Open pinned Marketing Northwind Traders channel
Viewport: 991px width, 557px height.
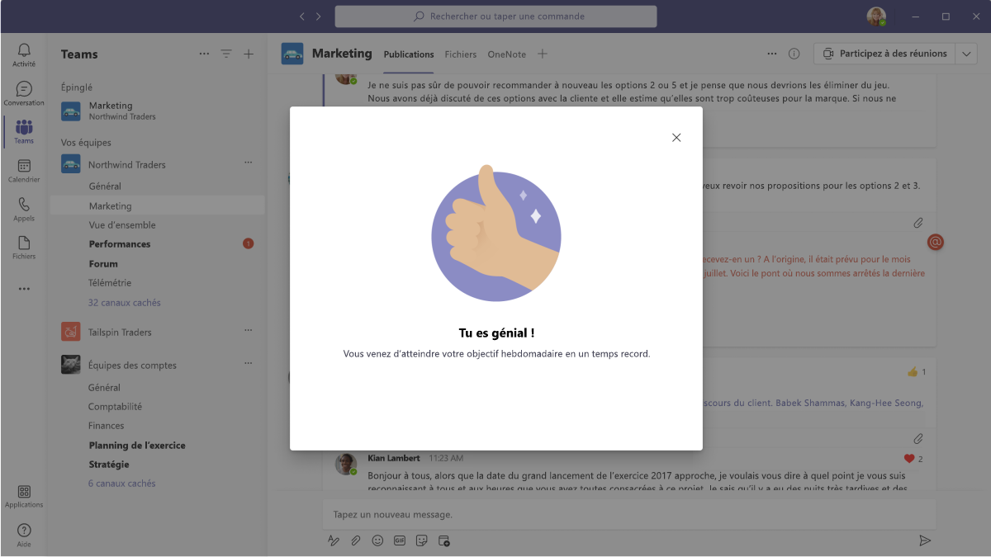(157, 111)
